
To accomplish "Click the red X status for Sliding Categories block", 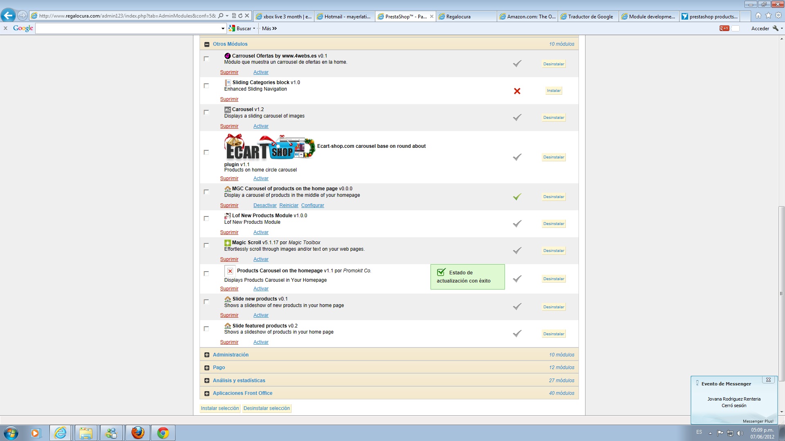I will click(517, 91).
